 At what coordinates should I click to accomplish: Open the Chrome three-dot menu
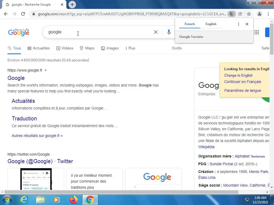point(268,14)
